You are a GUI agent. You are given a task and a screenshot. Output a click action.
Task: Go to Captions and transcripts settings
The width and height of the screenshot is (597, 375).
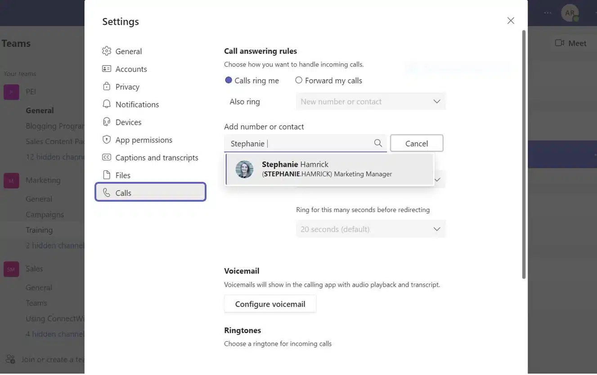pyautogui.click(x=150, y=157)
